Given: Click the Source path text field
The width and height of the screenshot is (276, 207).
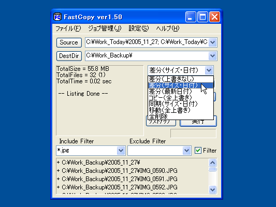Looking at the screenshot, I should tap(147, 42).
